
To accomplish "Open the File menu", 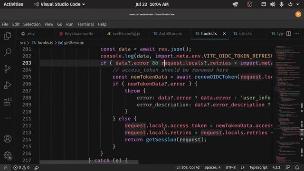I will click(5, 24).
